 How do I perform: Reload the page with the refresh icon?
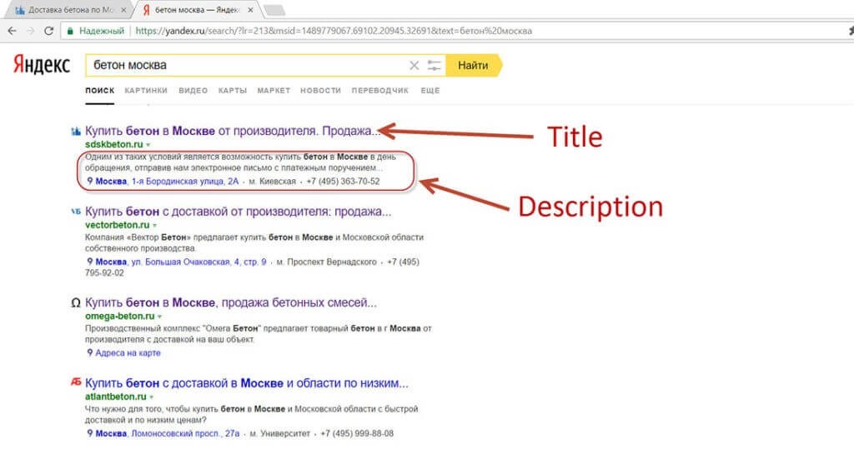(48, 31)
